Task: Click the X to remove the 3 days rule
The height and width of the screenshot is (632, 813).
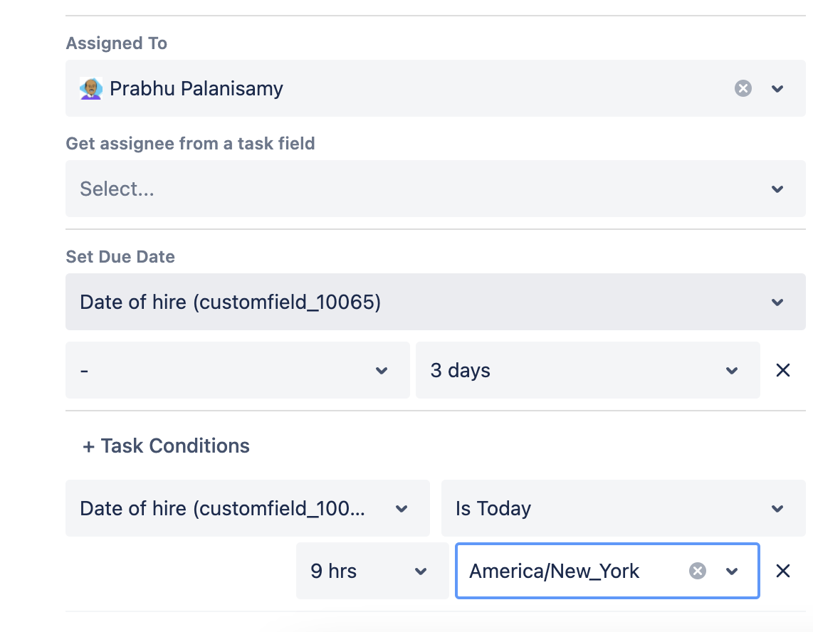Action: tap(782, 370)
